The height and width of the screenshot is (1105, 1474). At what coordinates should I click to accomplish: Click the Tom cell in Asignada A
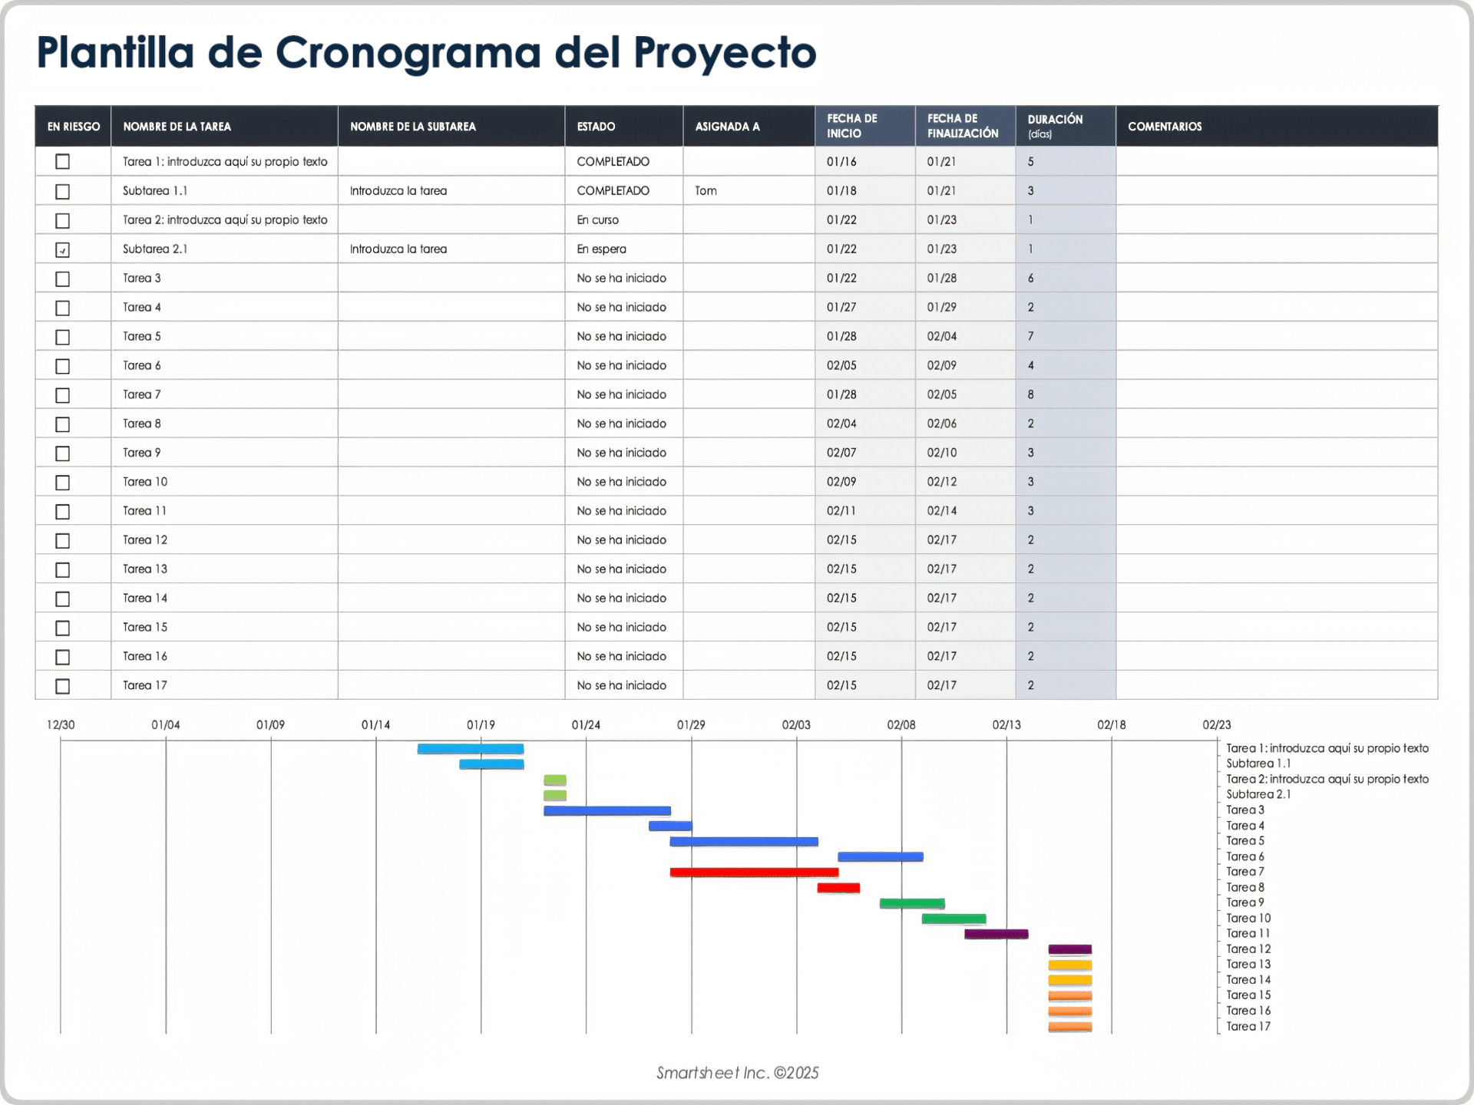click(749, 191)
